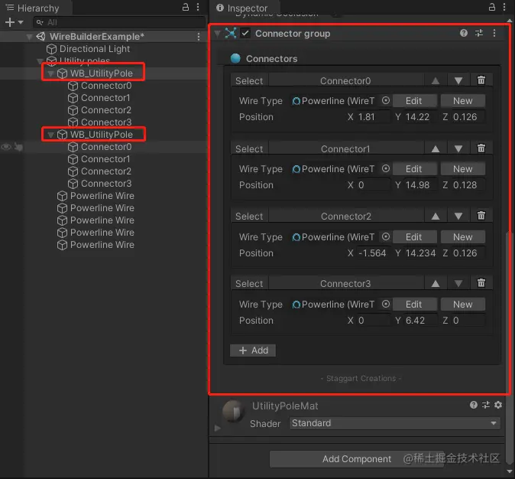Delete Connector0 with trash icon

[x=481, y=80]
